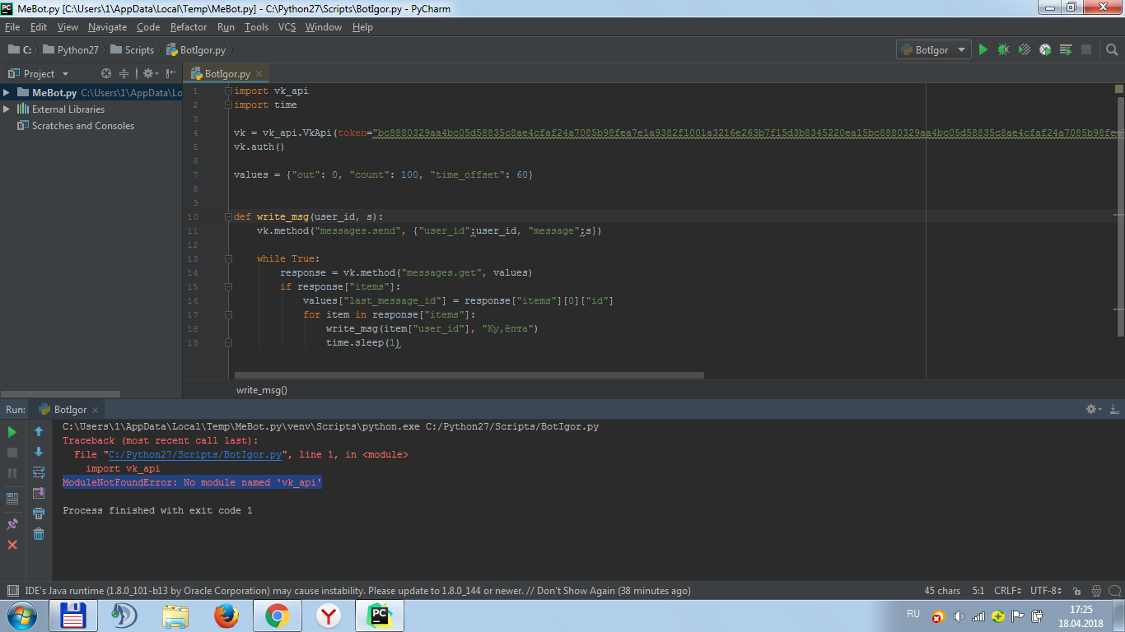Collapse the write_msg function fold marker

click(229, 217)
